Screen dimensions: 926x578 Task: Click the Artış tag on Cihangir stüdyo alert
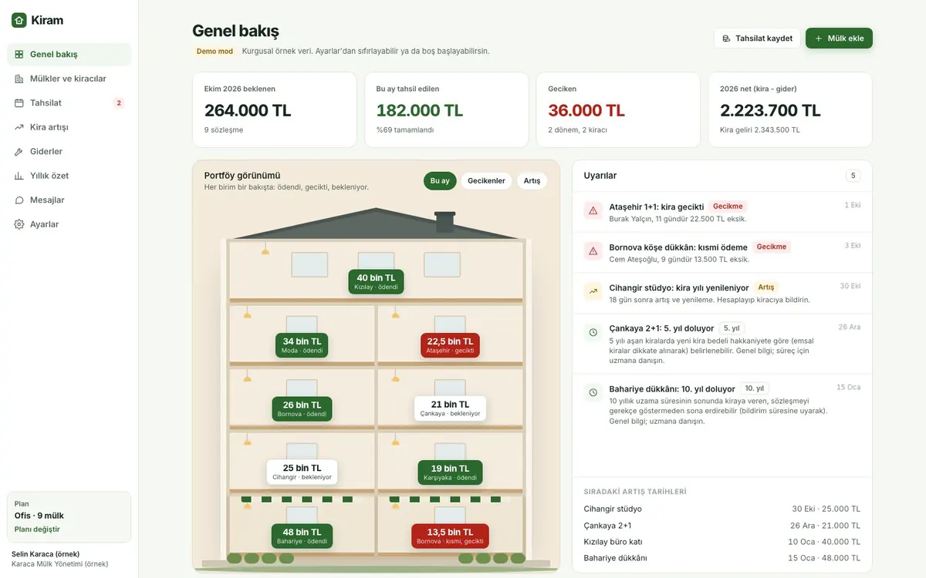(x=766, y=287)
